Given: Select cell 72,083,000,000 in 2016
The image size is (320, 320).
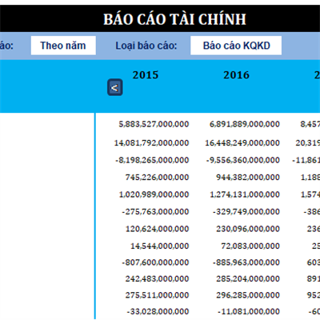Looking at the screenshot, I should click(250, 246).
